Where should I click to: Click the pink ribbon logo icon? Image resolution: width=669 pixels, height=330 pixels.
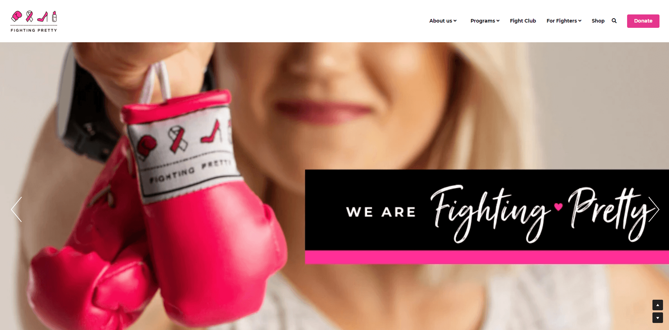(x=30, y=16)
